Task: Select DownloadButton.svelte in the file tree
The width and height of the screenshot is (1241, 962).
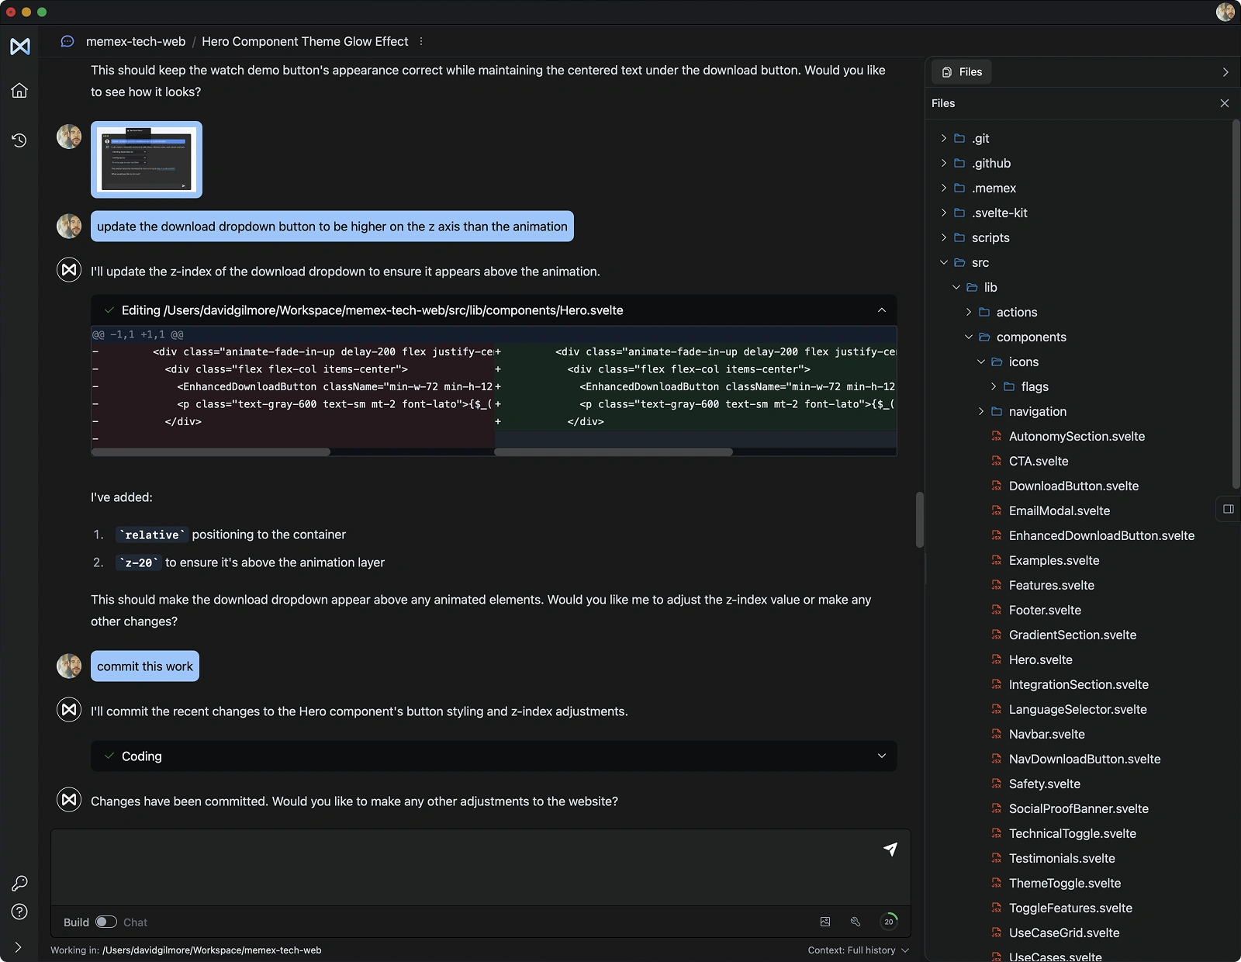Action: (1073, 486)
